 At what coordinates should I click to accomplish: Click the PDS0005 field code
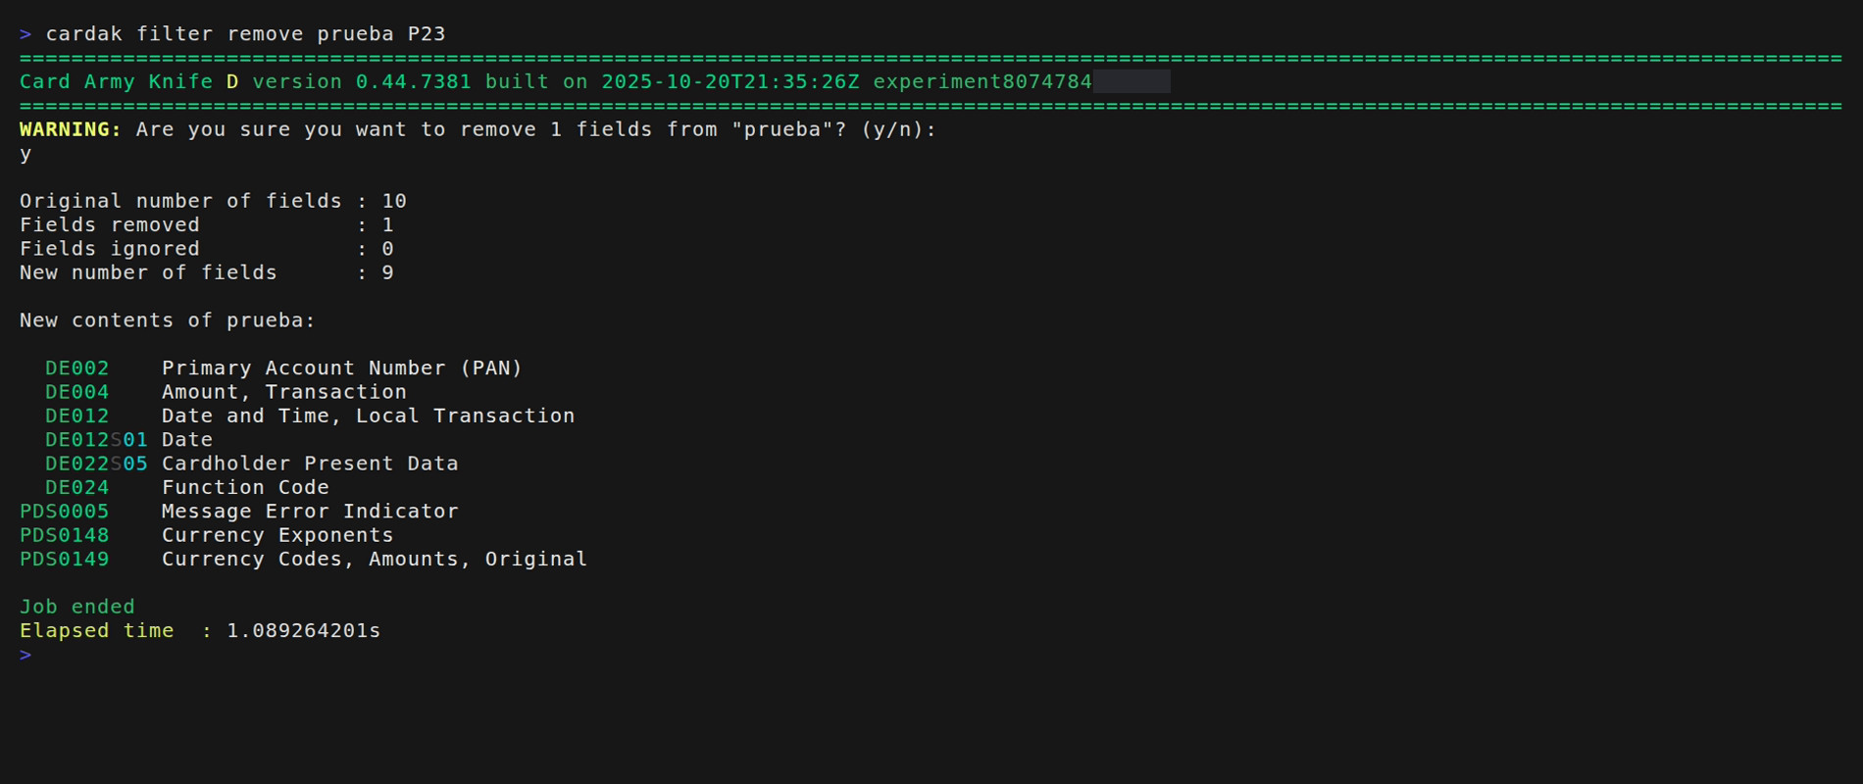coord(65,512)
